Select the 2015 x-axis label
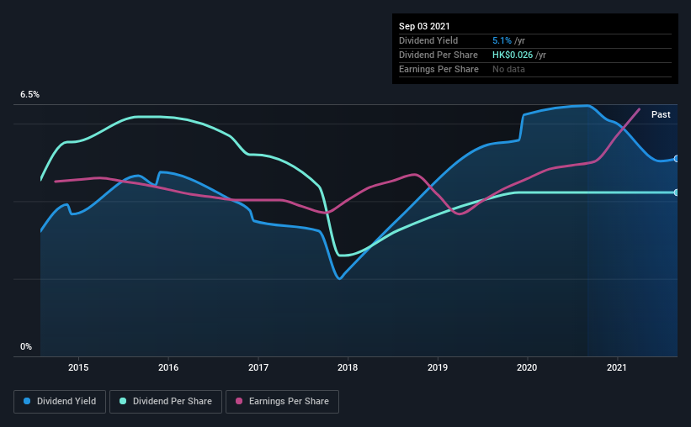The height and width of the screenshot is (427, 691). pyautogui.click(x=78, y=367)
